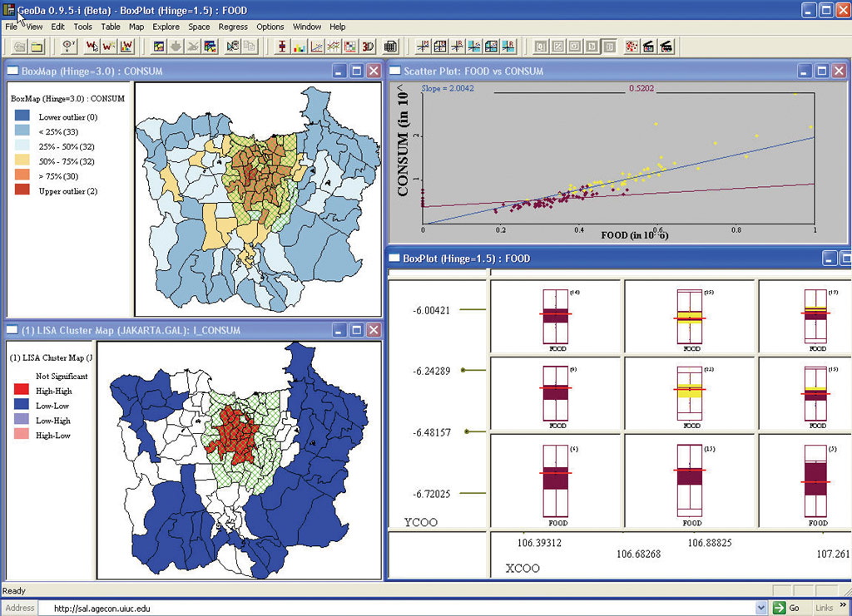Click the multivariate Moran grid icon
The height and width of the screenshot is (616, 852).
tap(439, 47)
